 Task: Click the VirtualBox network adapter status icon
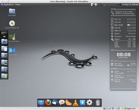point(113,108)
